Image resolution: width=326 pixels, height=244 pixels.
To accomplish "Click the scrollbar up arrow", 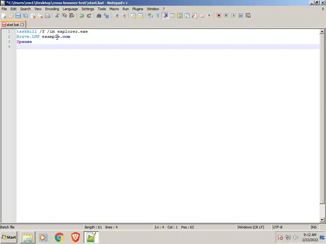I will pyautogui.click(x=322, y=31).
